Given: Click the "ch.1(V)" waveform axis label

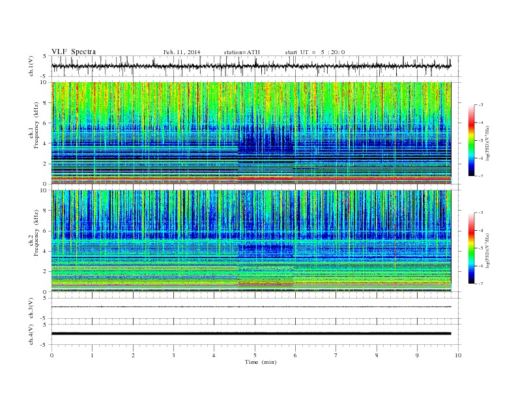Looking at the screenshot, I should coord(31,66).
